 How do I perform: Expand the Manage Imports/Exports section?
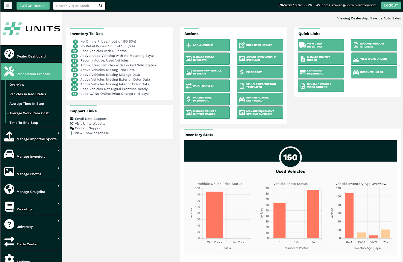[x=59, y=133]
